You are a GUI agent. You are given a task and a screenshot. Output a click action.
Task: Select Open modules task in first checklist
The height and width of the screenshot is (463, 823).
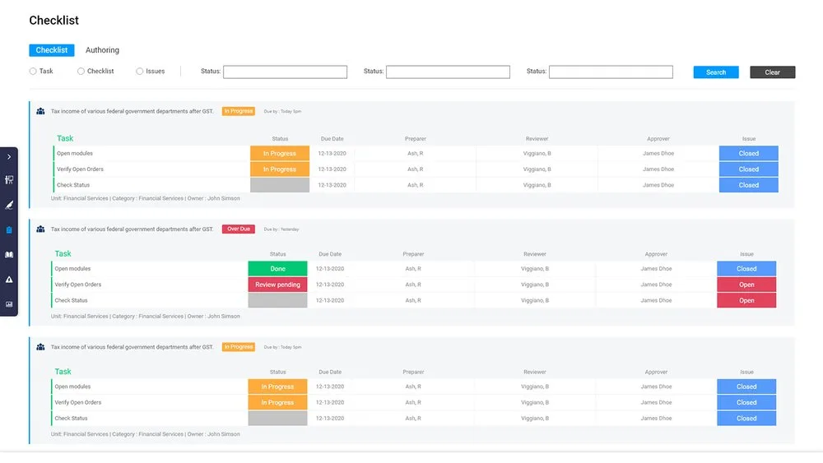pos(75,154)
